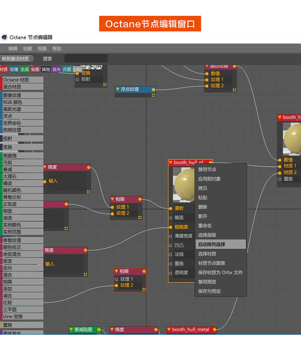Viewport: 301px width, 349px height.
Task: Select 保存为预设 in context menu
Action: click(x=221, y=291)
